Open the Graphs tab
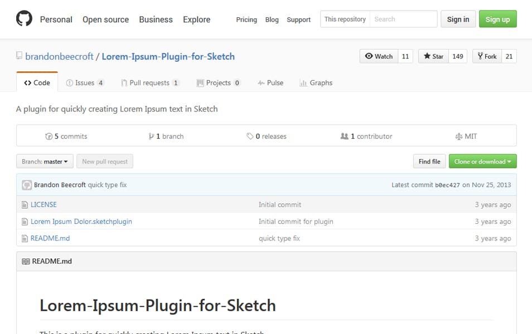Image resolution: width=532 pixels, height=334 pixels. pos(316,82)
